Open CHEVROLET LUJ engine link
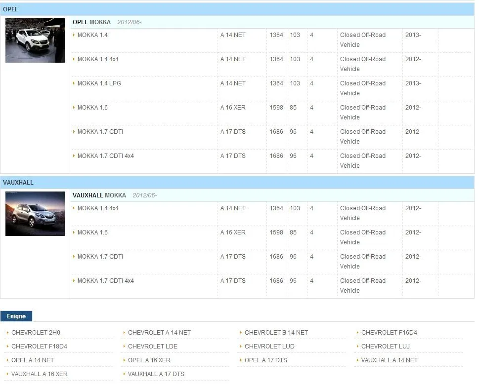This screenshot has width=479, height=384. tap(386, 346)
